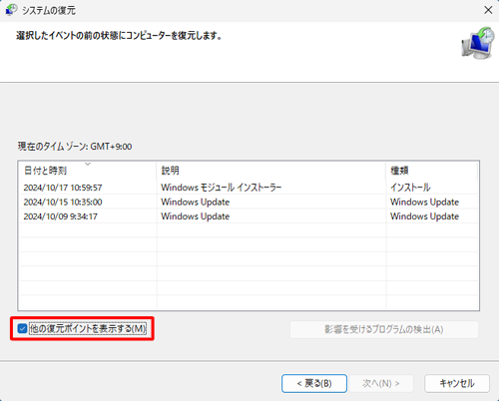Click 影響を受けるプログラムの検出(A) button
The height and width of the screenshot is (401, 499).
coord(384,329)
